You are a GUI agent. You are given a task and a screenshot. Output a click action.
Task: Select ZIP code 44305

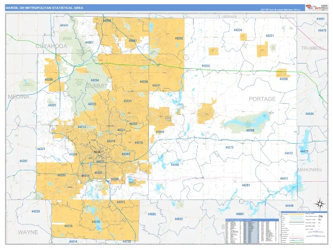[126, 154]
